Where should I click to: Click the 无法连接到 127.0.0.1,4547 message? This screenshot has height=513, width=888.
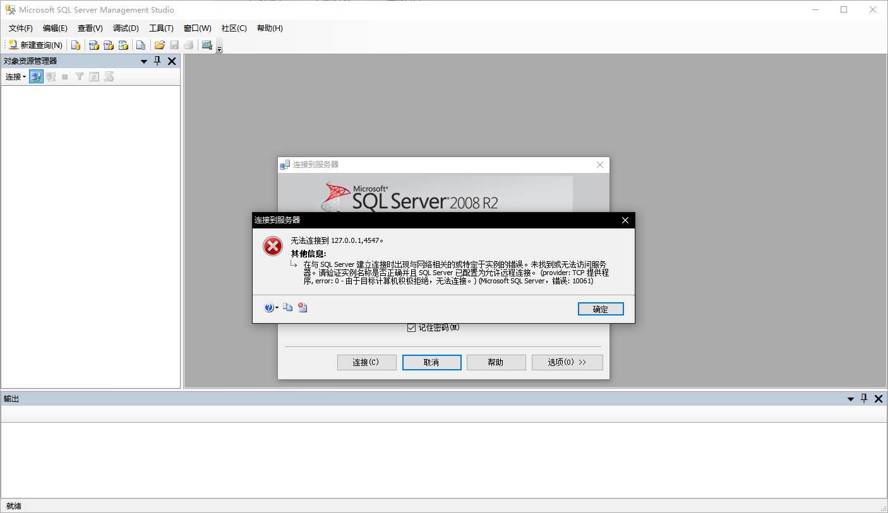point(337,240)
